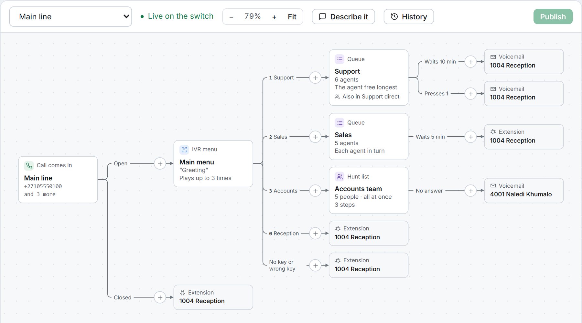Add step on 2 Sales branch
The width and height of the screenshot is (582, 323).
tap(315, 137)
